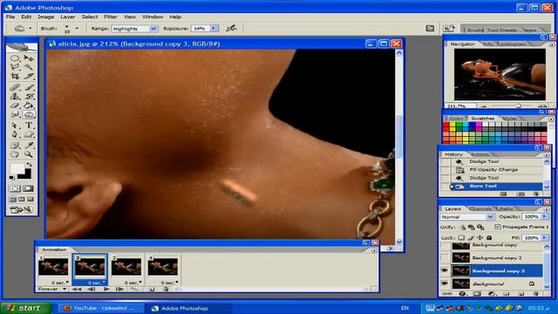Open the Image menu
Viewport: 558px width, 314px height.
coord(45,17)
